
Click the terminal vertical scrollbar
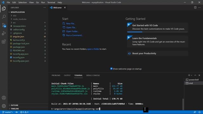click(x=183, y=104)
